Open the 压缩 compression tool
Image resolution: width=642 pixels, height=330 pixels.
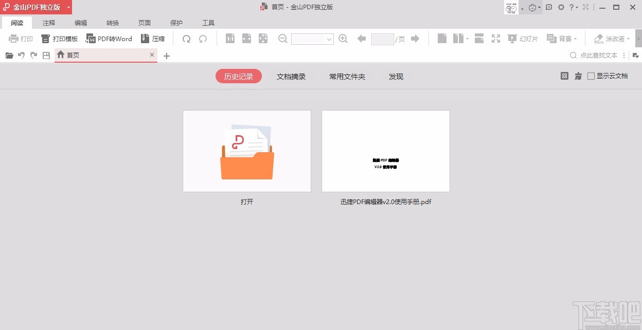pyautogui.click(x=153, y=39)
